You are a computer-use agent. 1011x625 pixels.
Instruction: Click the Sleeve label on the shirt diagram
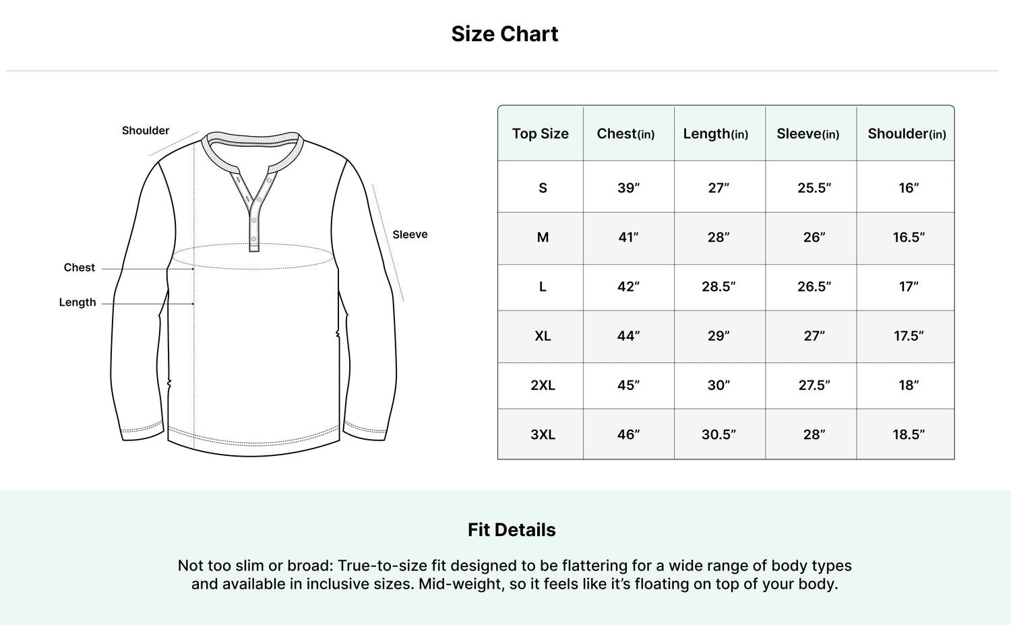point(410,234)
